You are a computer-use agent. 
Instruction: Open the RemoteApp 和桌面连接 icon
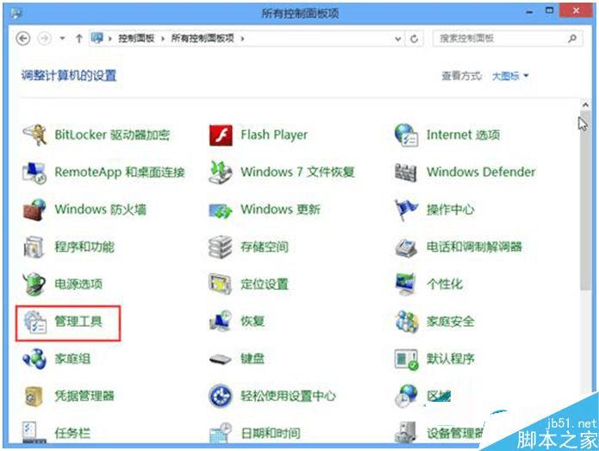(x=34, y=172)
